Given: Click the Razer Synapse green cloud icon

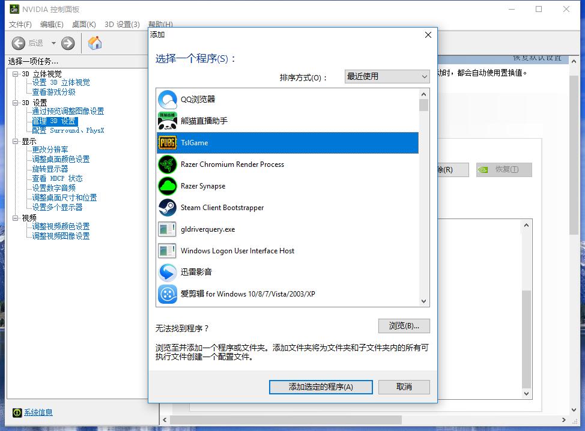Looking at the screenshot, I should [x=168, y=186].
